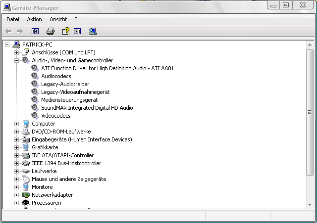Click the IDE ATA/ATAPI-Controller icon
Image resolution: width=317 pixels, height=223 pixels.
tap(26, 155)
